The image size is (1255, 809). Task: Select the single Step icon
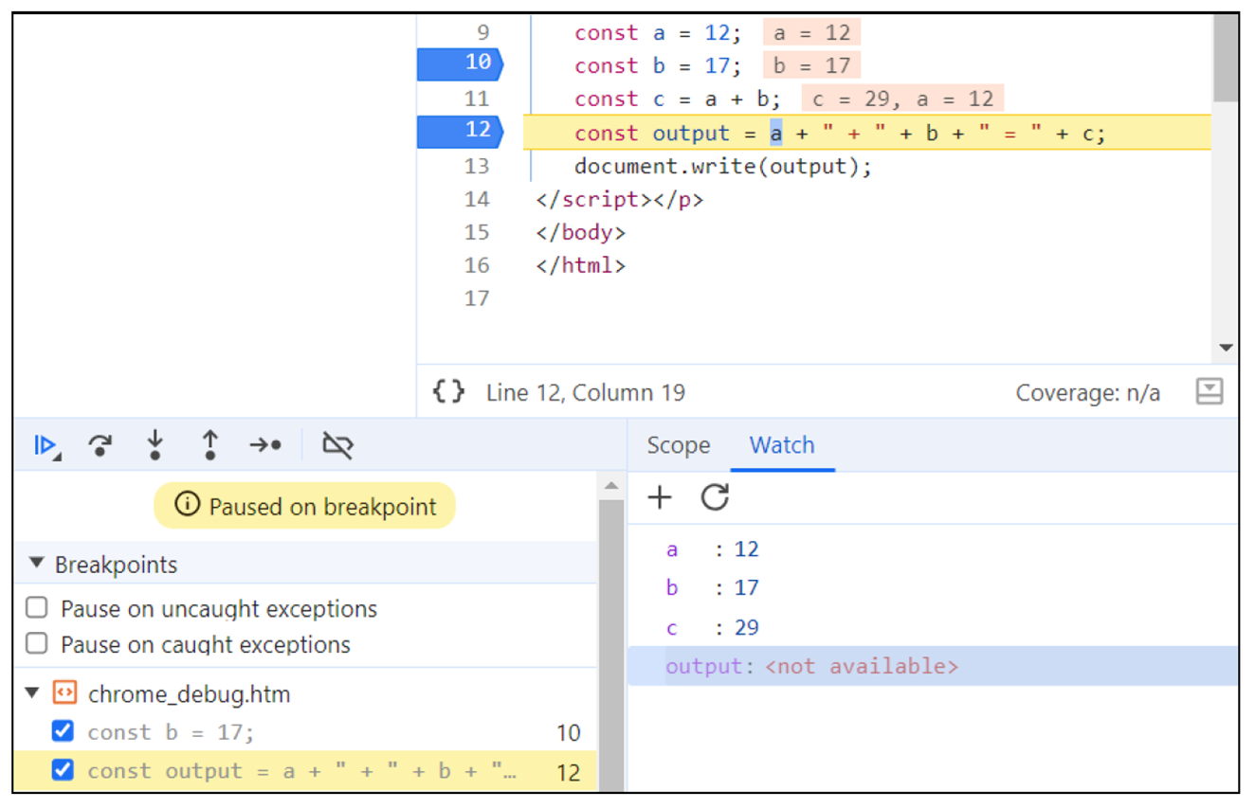click(265, 444)
